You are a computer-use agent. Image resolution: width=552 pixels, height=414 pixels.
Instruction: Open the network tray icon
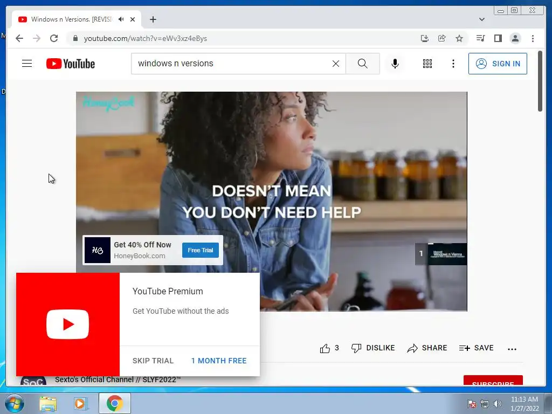(x=485, y=404)
